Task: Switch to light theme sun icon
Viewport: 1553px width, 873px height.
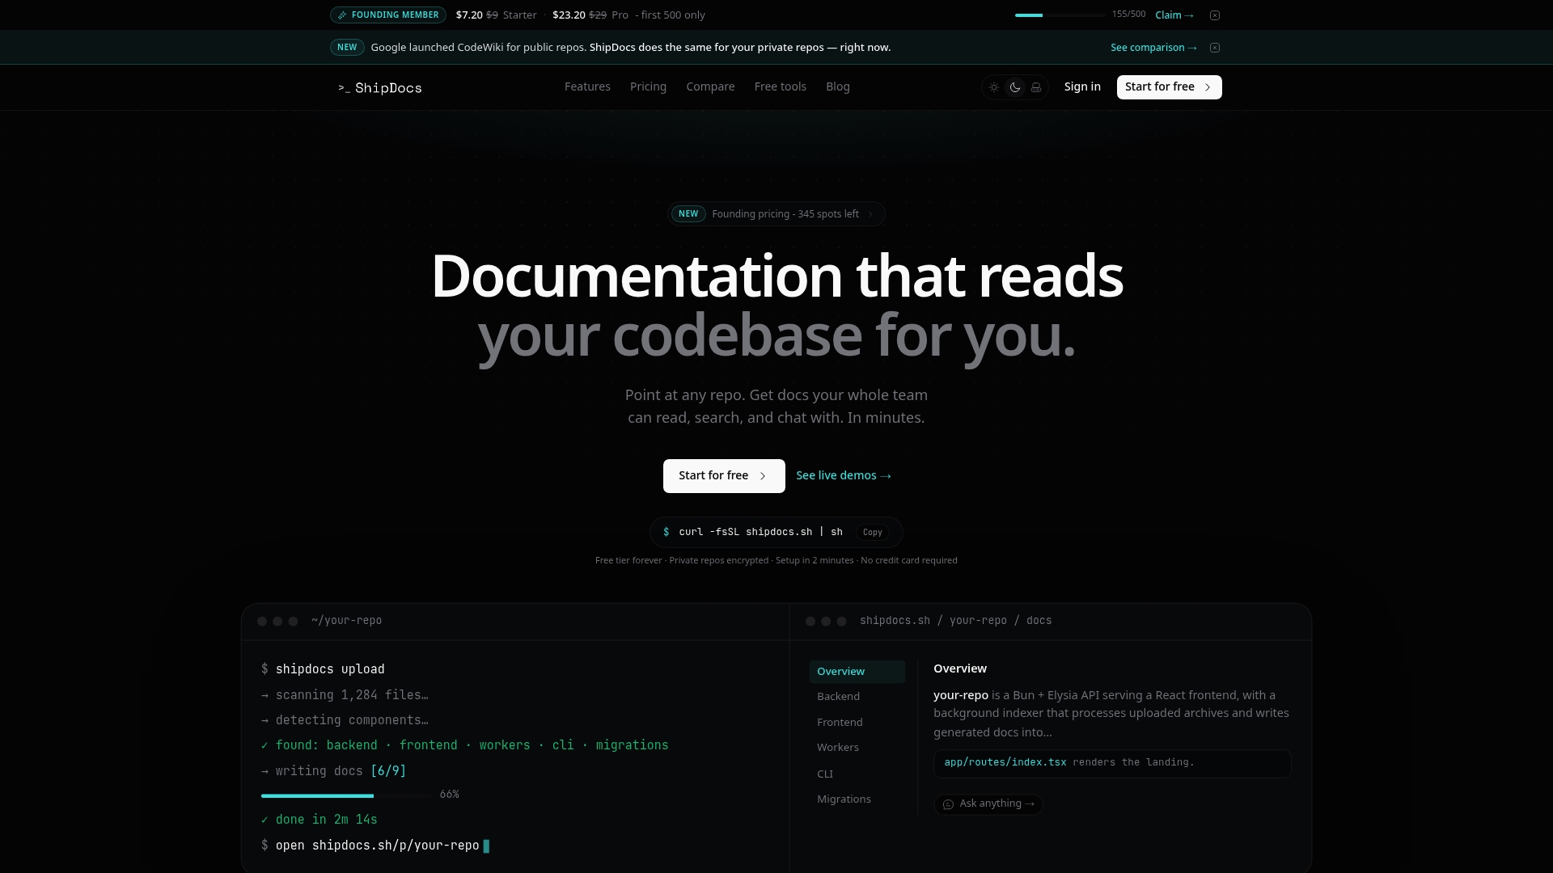Action: click(x=994, y=87)
